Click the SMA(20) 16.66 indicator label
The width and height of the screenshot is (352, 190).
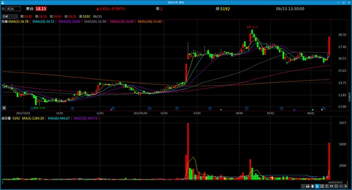pyautogui.click(x=69, y=22)
